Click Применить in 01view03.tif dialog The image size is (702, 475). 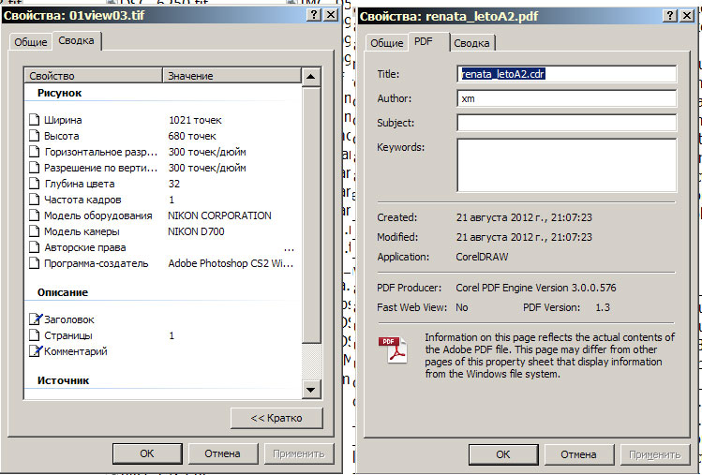pyautogui.click(x=299, y=453)
